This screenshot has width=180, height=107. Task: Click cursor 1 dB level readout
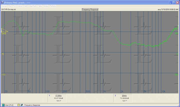point(58,98)
